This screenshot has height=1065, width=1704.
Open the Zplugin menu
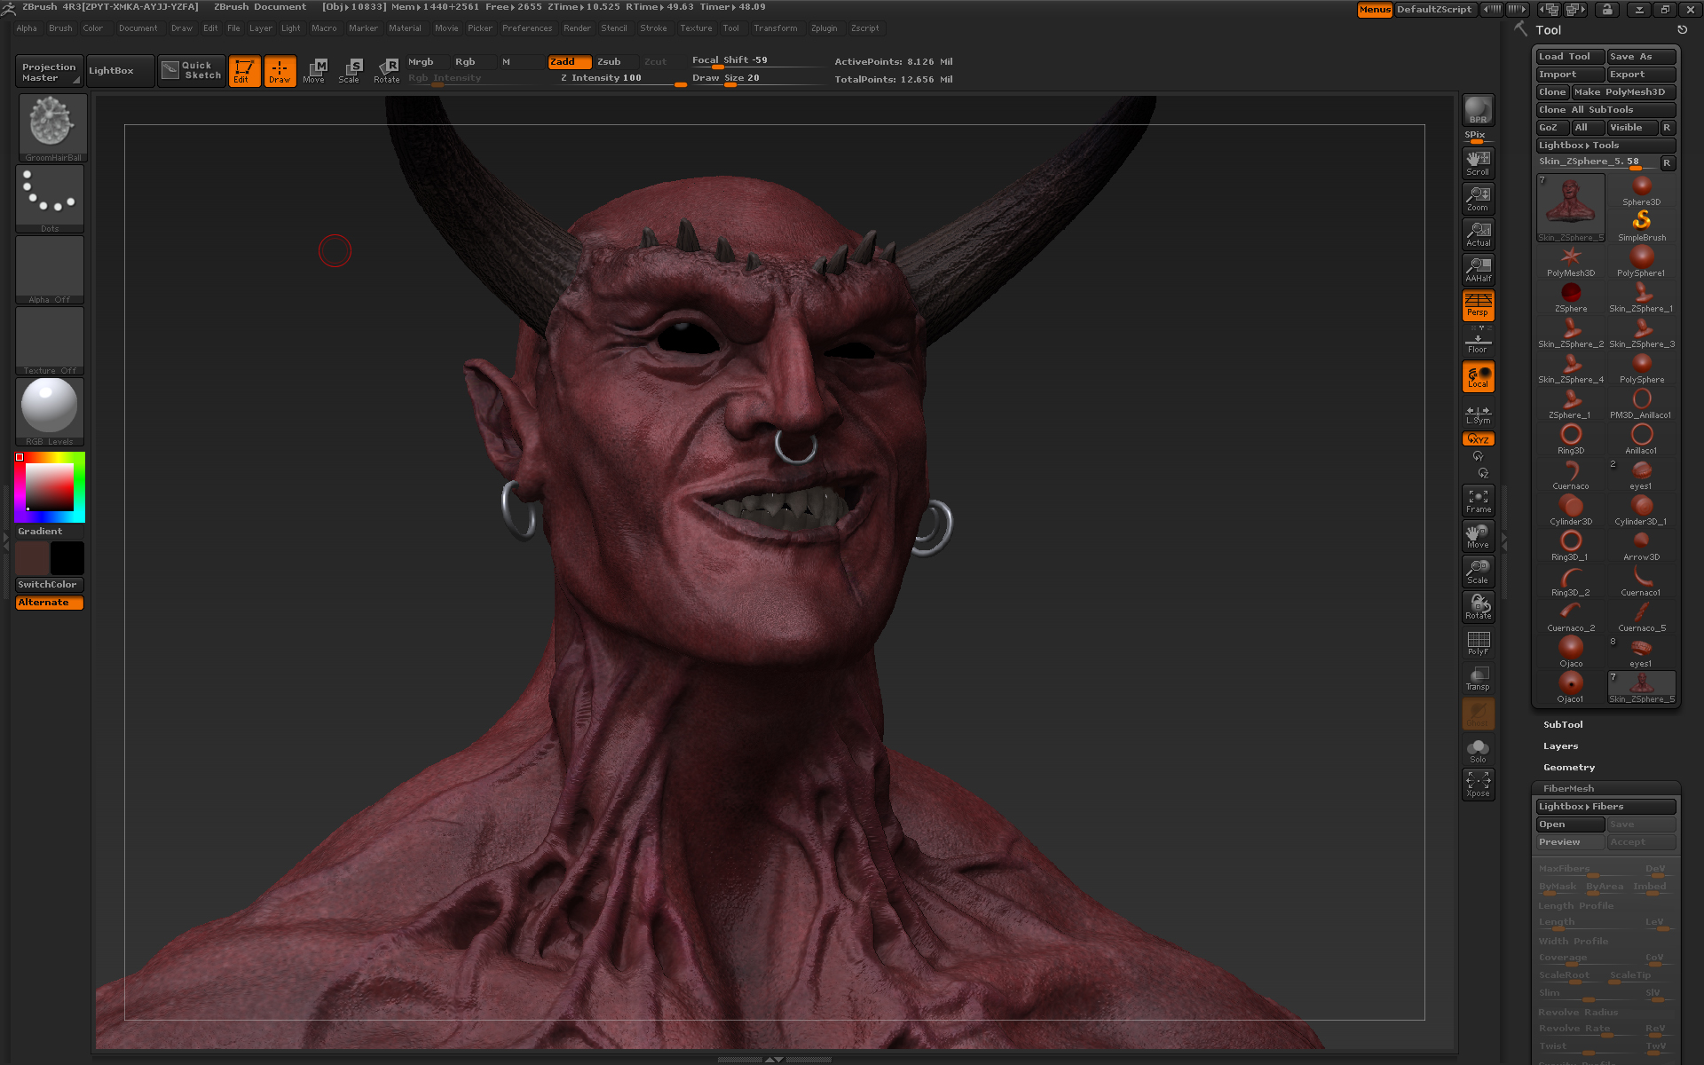coord(824,28)
